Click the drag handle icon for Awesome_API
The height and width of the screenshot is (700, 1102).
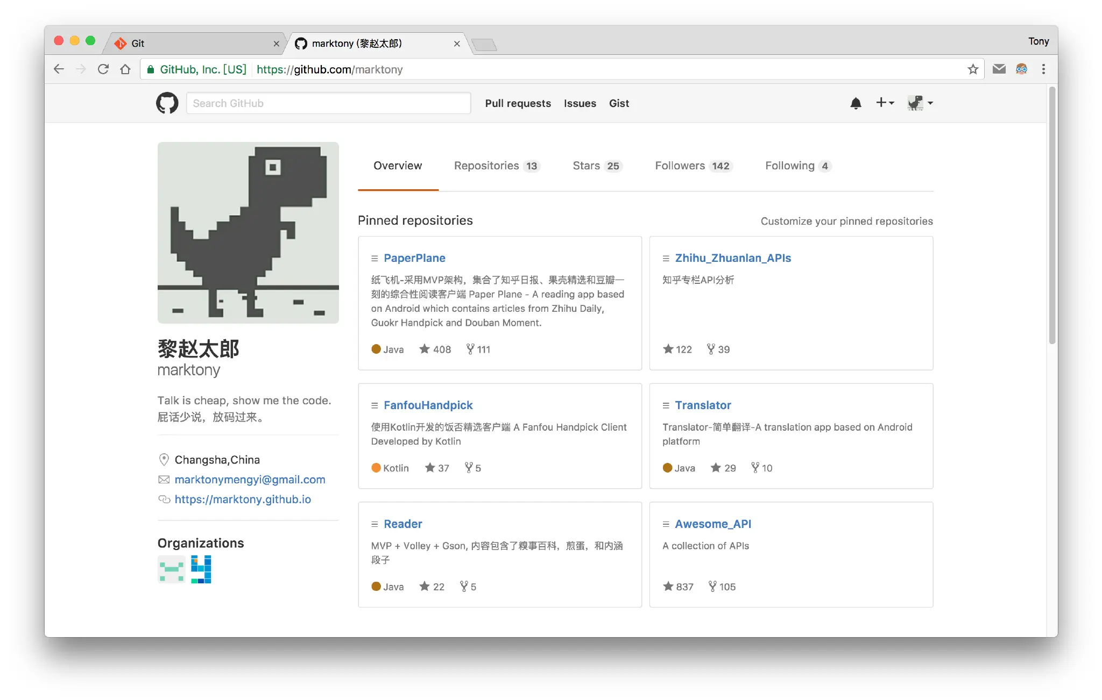(x=666, y=524)
